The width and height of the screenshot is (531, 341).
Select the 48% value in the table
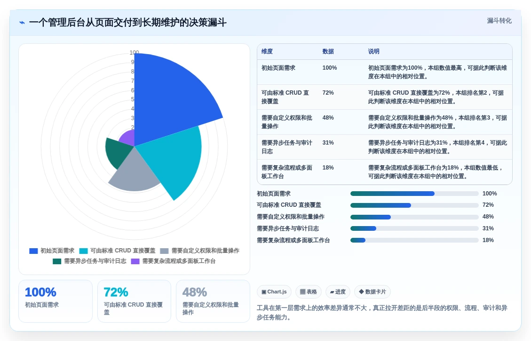pos(328,118)
